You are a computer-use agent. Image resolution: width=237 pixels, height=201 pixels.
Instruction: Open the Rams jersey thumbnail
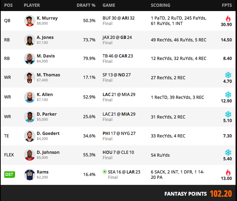pos(30,175)
